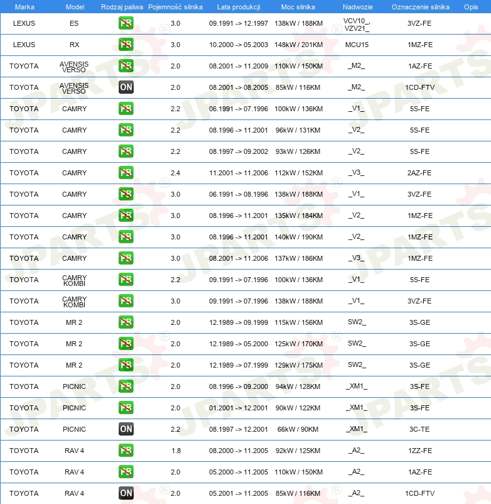The width and height of the screenshot is (491, 504).
Task: Click the ON diesel icon for PICNIC 3C-TE
Action: tap(126, 429)
